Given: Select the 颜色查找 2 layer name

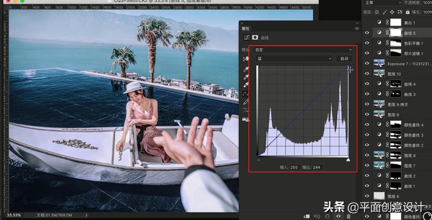Looking at the screenshot, I should pyautogui.click(x=413, y=145).
